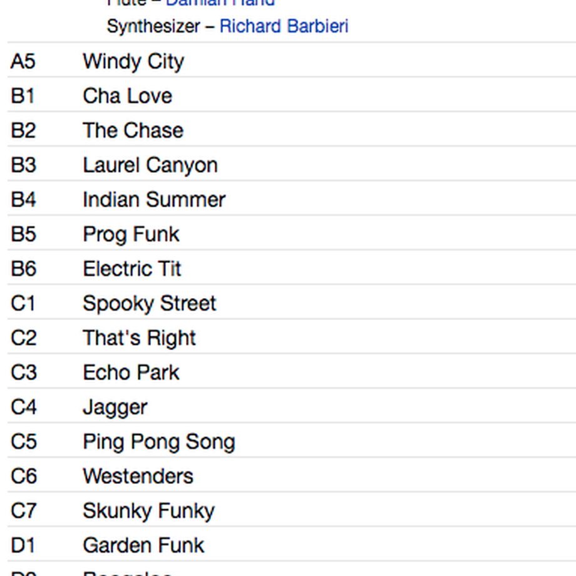
Task: Click track position label C7
Action: (x=24, y=511)
